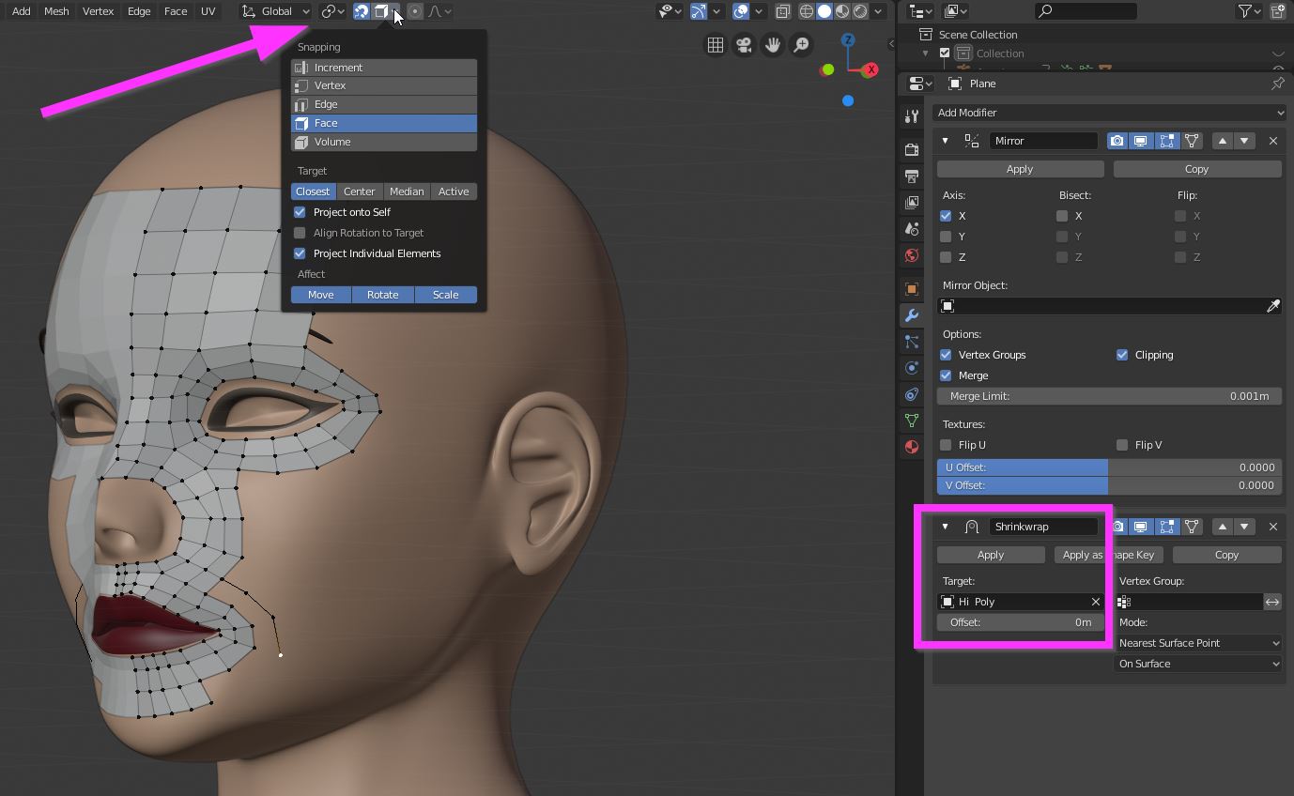Collapse the Mirror modifier panel
Viewport: 1294px width, 796px height.
coord(946,141)
